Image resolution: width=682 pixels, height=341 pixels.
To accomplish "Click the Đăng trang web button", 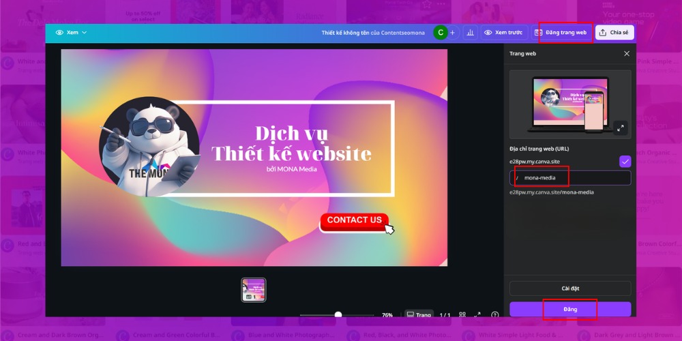I will 561,33.
